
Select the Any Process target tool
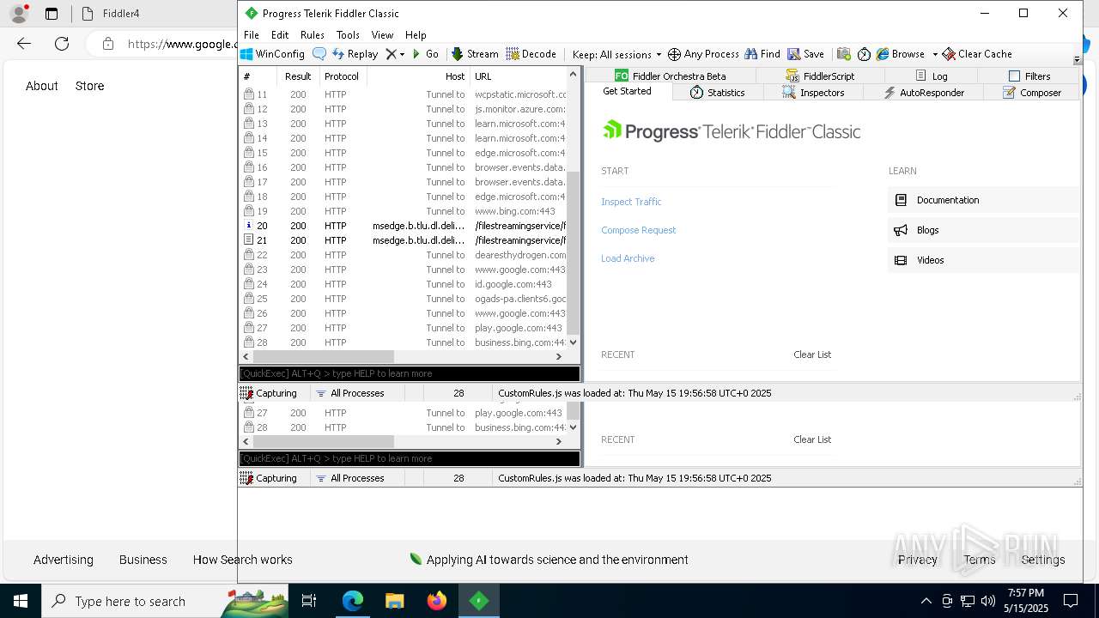[703, 54]
